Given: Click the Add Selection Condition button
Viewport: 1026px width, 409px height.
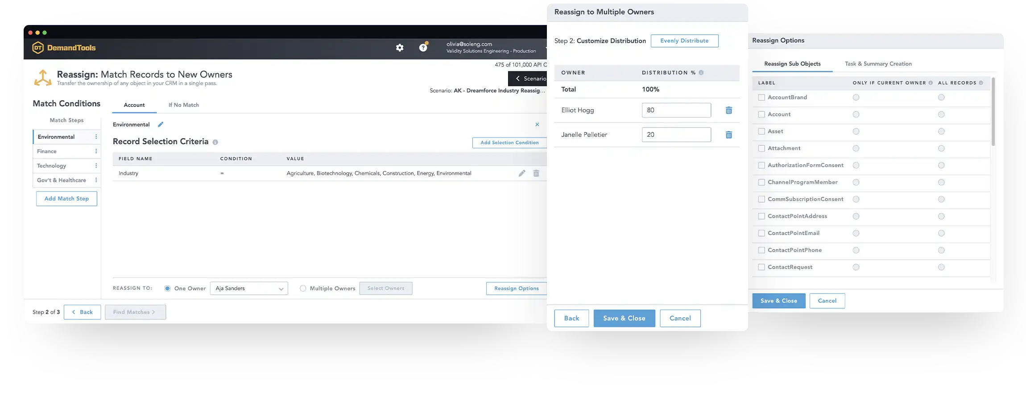Looking at the screenshot, I should 509,143.
